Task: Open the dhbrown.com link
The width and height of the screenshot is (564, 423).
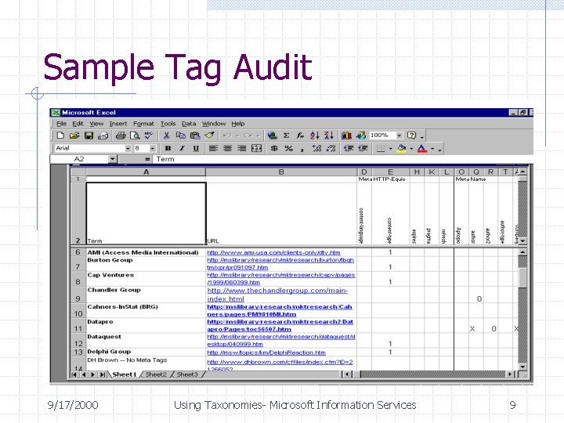Action: 280,365
